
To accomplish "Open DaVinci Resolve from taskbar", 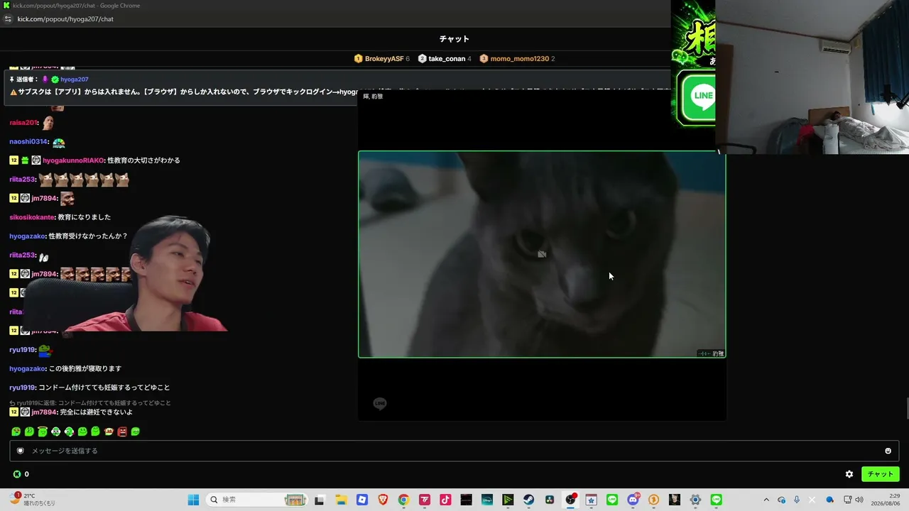I will 550,500.
